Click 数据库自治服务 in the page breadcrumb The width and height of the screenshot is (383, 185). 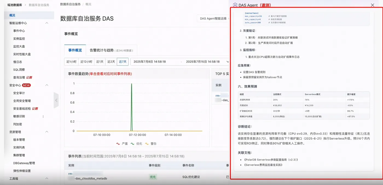pyautogui.click(x=70, y=4)
